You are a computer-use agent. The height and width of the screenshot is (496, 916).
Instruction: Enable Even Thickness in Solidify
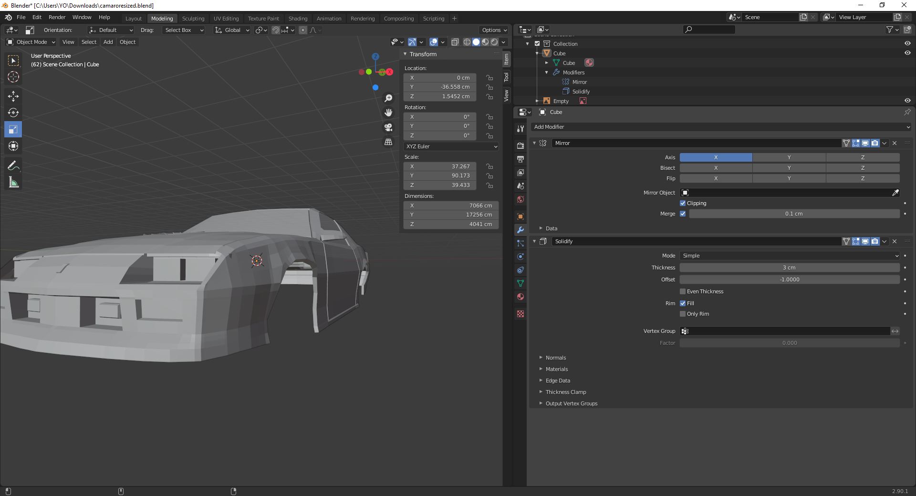[683, 291]
